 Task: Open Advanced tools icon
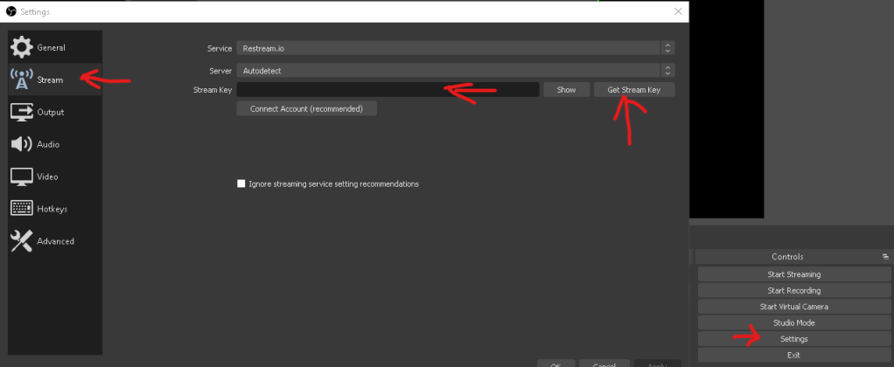[22, 241]
